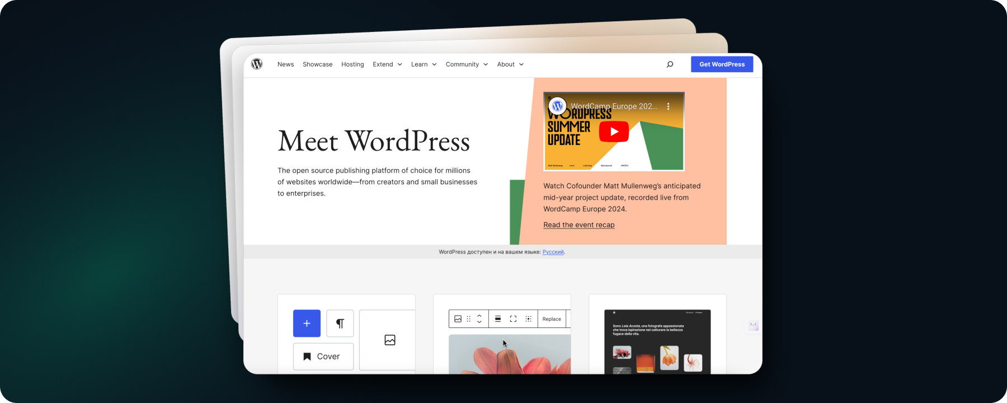
Task: Open the Hosting menu item
Action: 352,64
